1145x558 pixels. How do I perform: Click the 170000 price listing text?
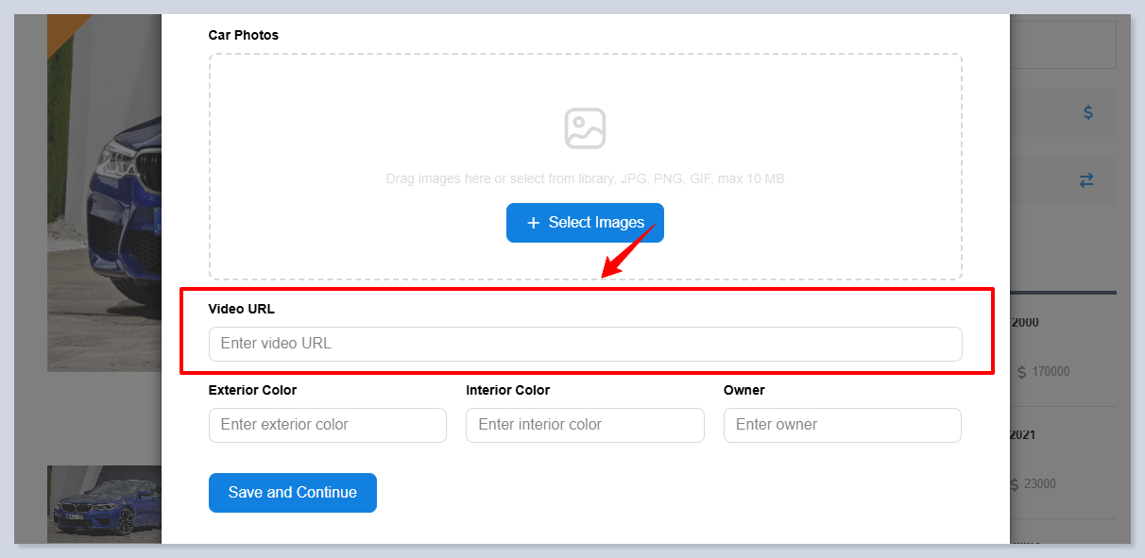tap(1051, 372)
